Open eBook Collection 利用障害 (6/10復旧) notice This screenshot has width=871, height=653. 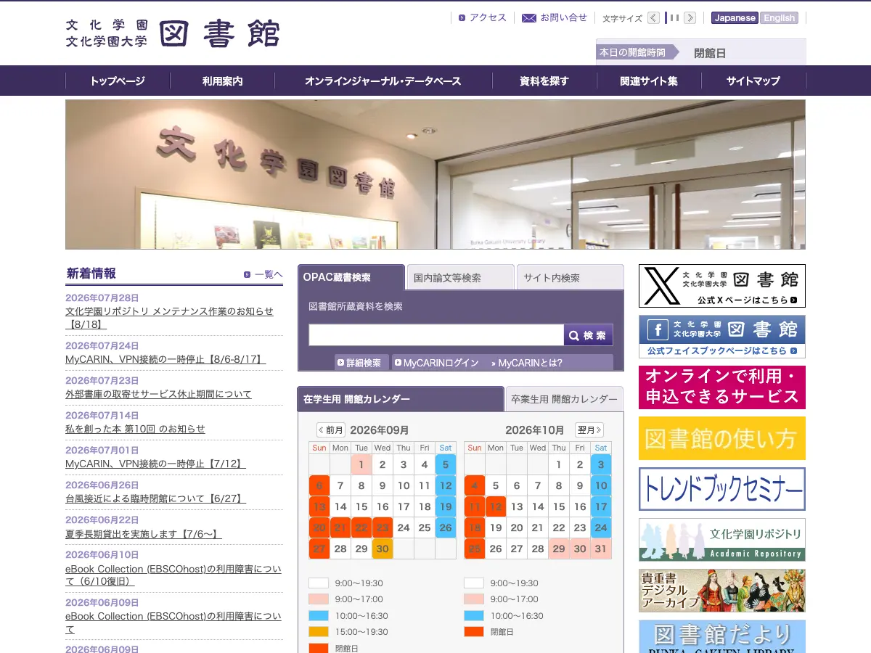point(173,575)
